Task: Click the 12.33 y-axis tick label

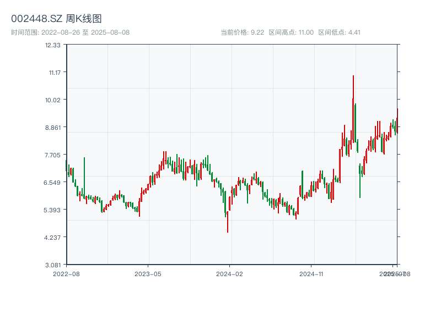Action: click(53, 45)
